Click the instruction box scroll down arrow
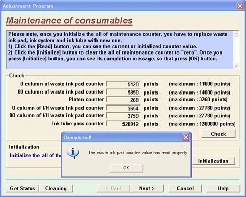Screen dimensions: 246x197 (236, 66)
